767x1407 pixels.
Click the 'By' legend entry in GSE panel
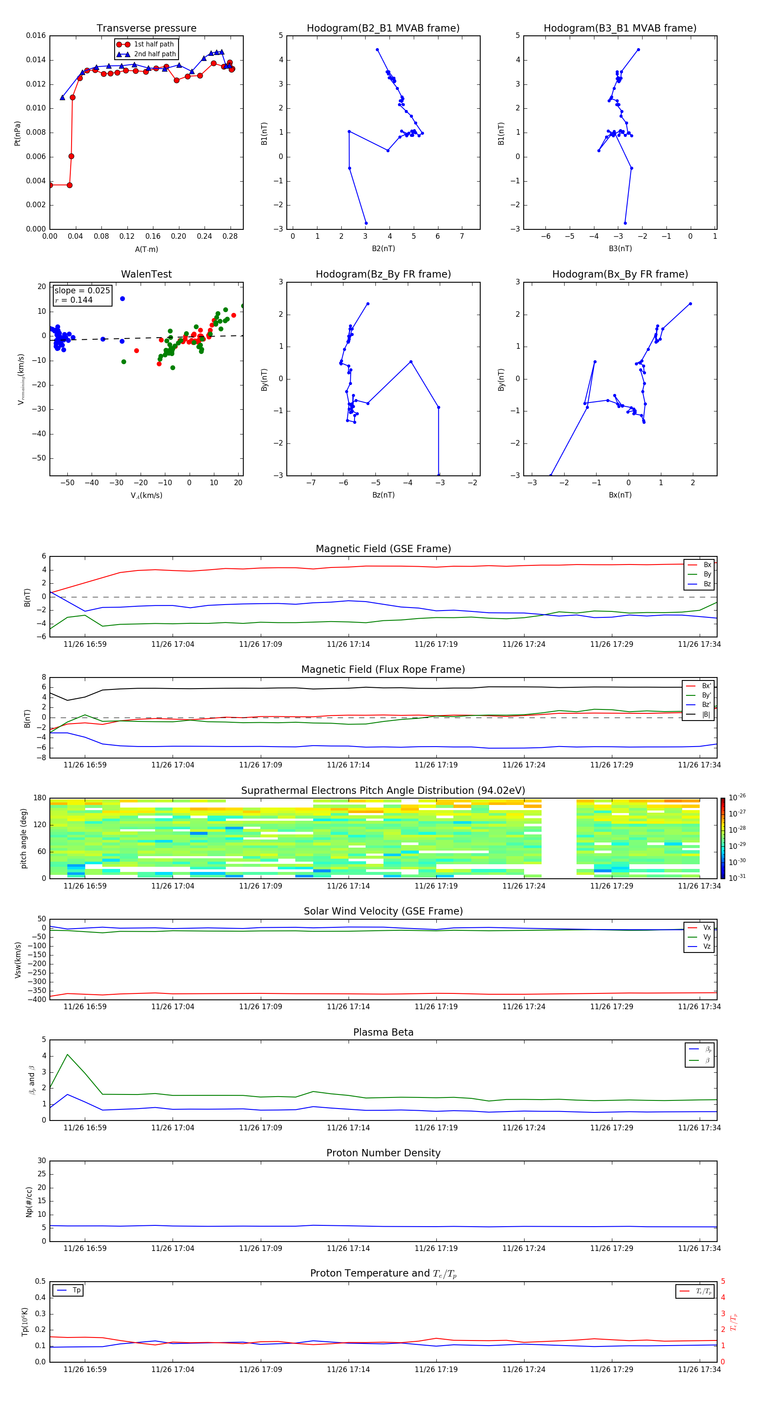699,575
